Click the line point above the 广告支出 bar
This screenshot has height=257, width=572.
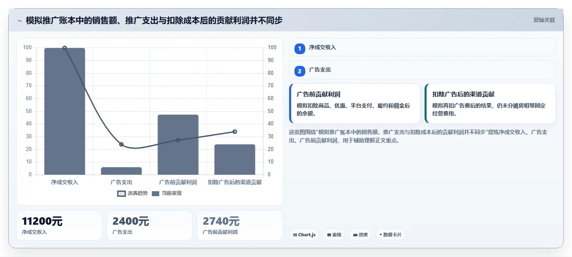click(x=121, y=144)
